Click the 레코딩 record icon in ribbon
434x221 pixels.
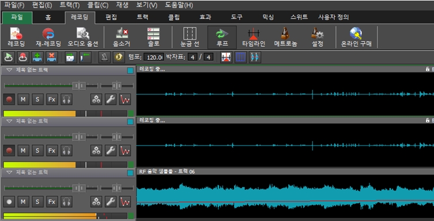click(x=16, y=37)
